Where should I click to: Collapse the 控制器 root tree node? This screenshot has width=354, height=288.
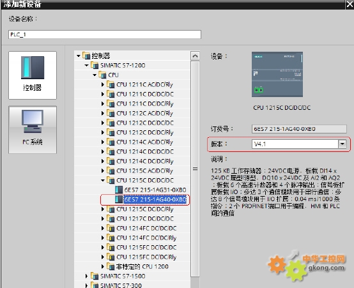(x=79, y=56)
